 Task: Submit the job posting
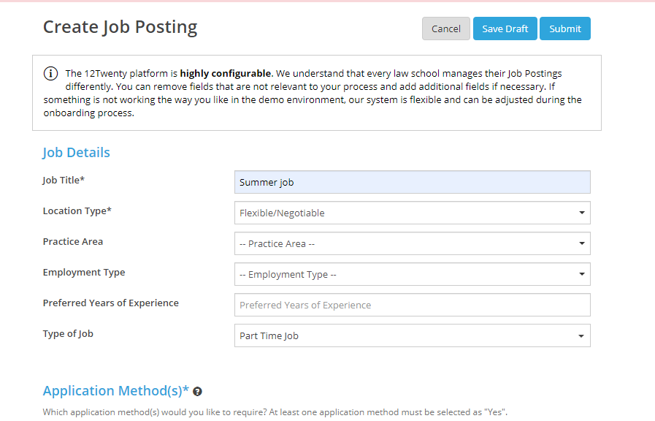tap(564, 29)
